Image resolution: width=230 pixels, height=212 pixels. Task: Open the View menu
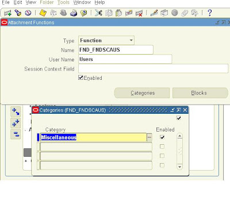click(x=31, y=2)
